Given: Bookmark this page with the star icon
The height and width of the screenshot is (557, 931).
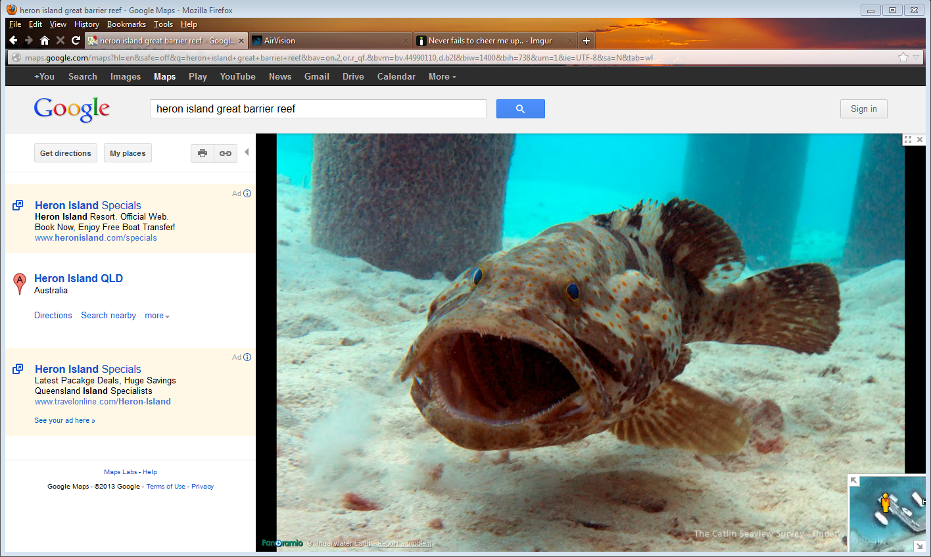Looking at the screenshot, I should 903,57.
